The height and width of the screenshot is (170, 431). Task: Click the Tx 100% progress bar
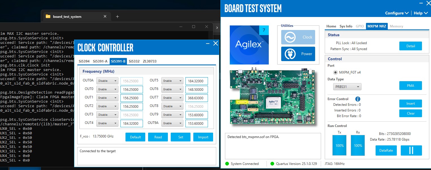tap(340, 145)
